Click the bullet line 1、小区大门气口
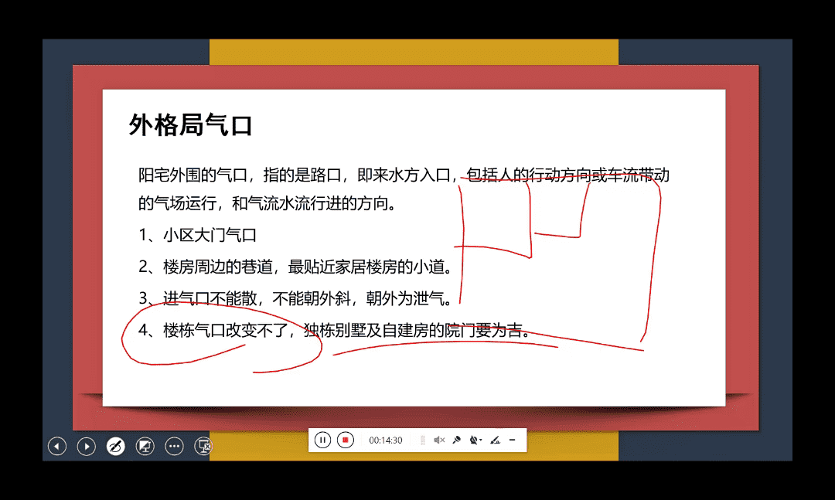The image size is (835, 500). click(x=197, y=236)
